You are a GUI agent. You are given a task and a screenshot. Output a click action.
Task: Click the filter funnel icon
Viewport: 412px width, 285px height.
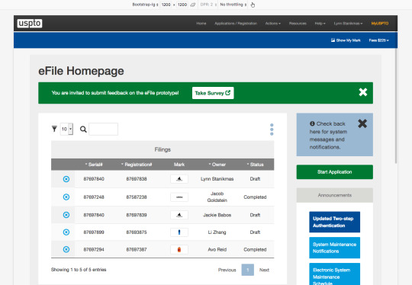(54, 129)
